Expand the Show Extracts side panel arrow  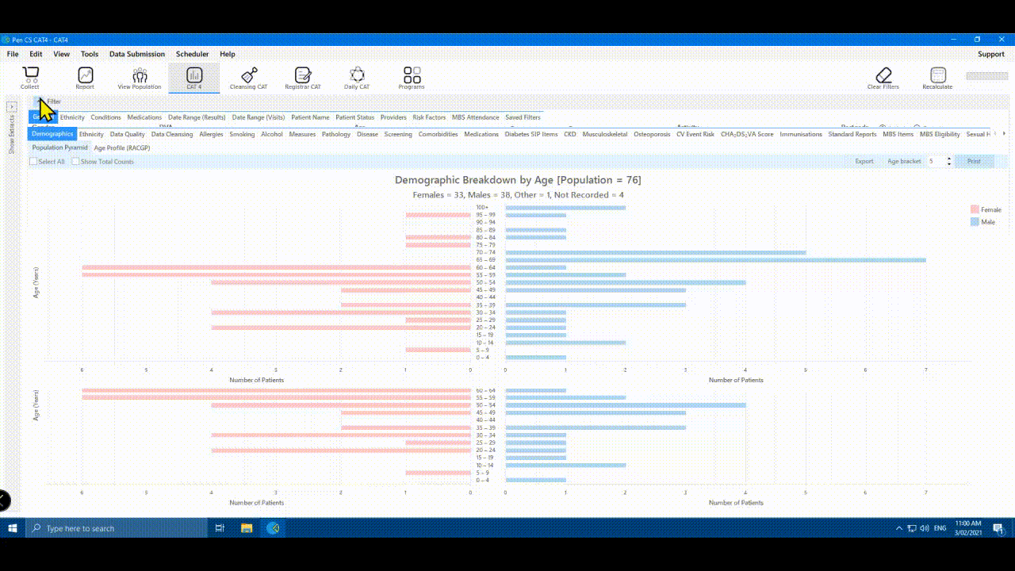[x=12, y=106]
